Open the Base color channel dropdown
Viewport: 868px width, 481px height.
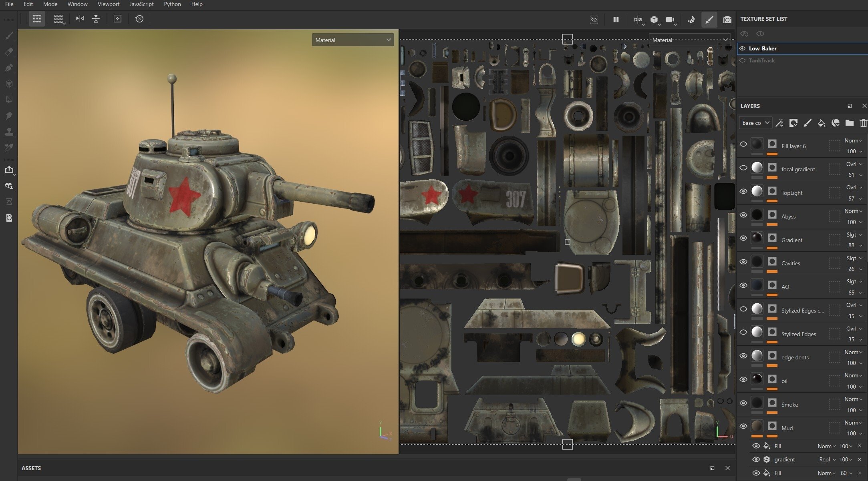coord(755,123)
